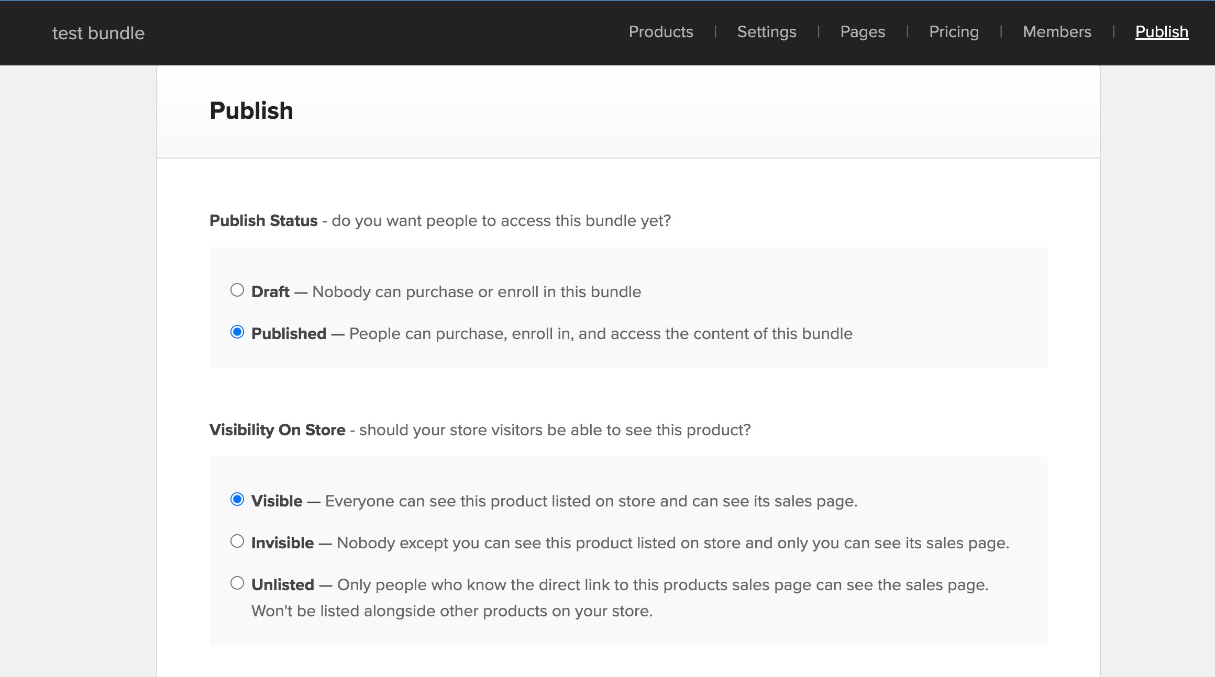
Task: Click the bold 'Visible' label text
Action: pyautogui.click(x=277, y=501)
